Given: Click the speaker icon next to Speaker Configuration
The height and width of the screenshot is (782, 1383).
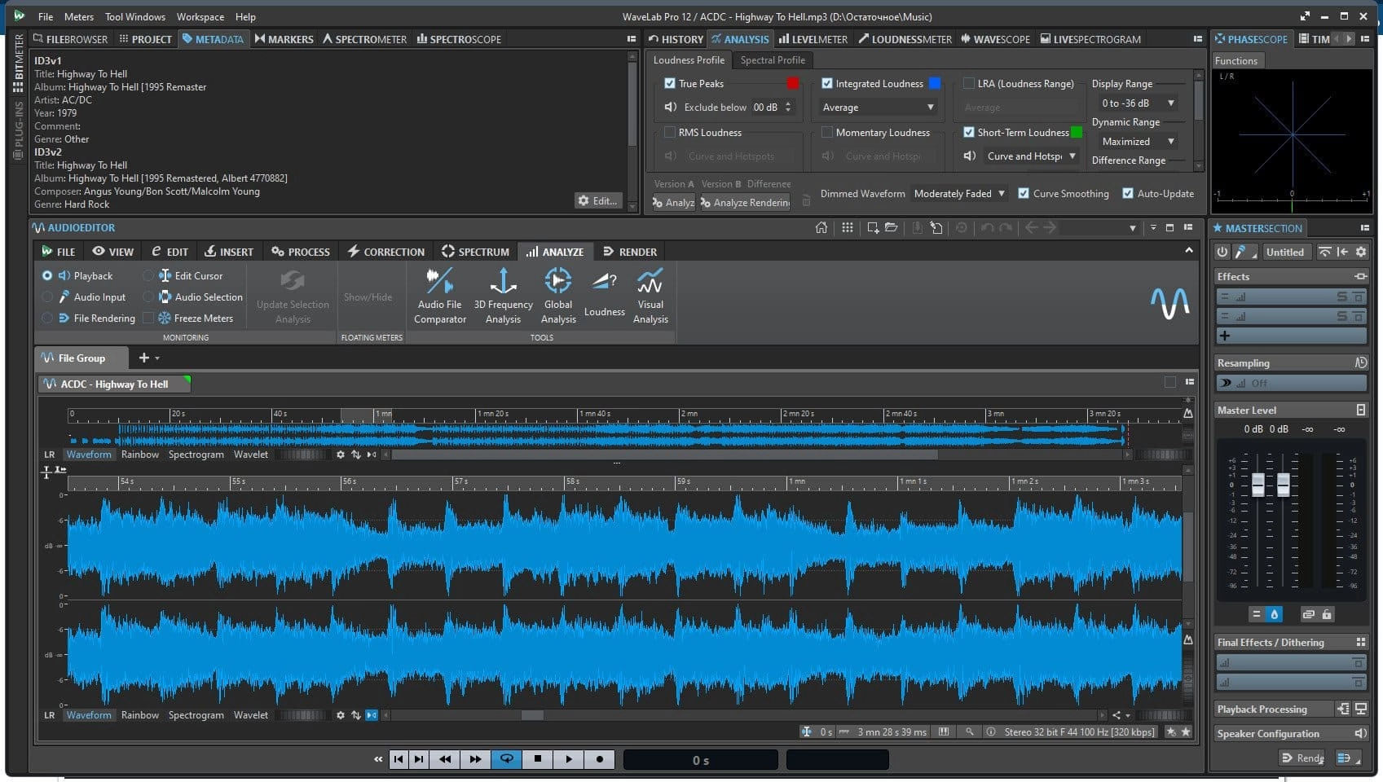Looking at the screenshot, I should pyautogui.click(x=1360, y=733).
